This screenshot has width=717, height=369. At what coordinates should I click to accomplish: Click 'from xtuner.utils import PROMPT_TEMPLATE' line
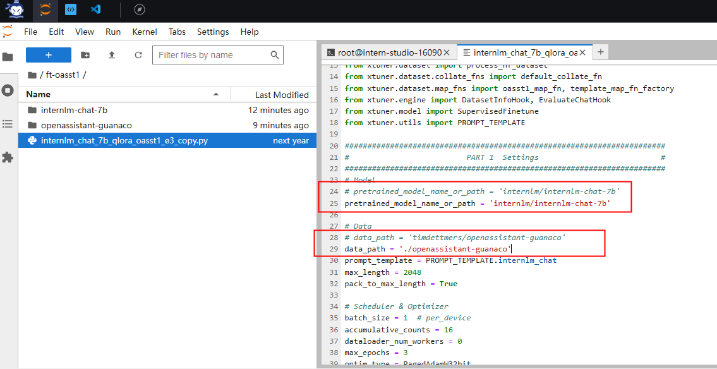[435, 123]
